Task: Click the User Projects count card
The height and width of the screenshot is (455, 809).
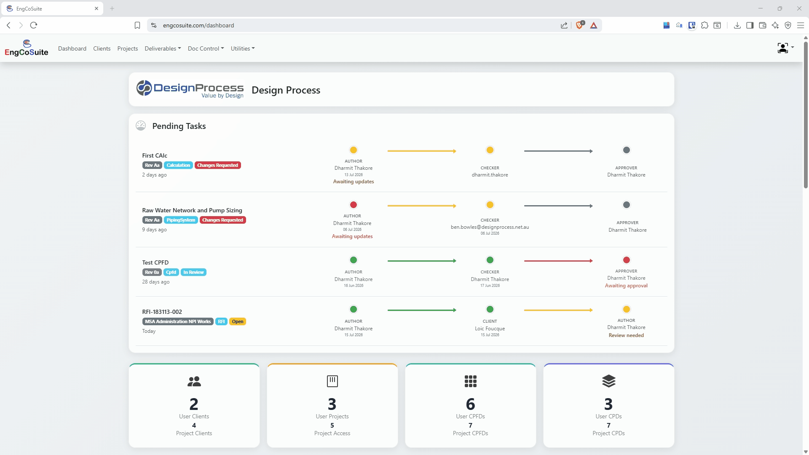Action: tap(332, 405)
